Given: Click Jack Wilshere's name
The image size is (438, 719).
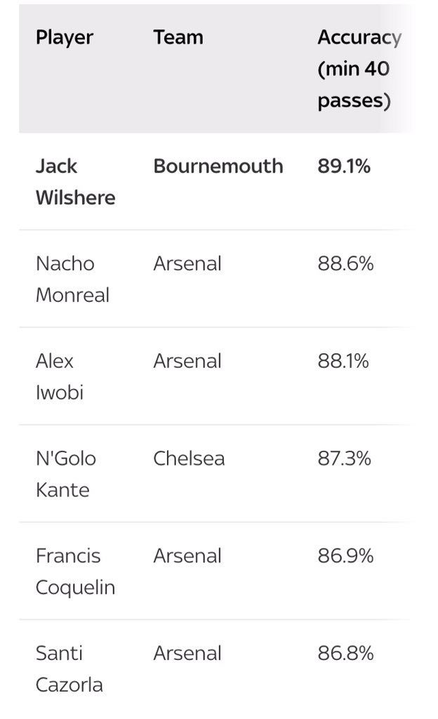Looking at the screenshot, I should click(x=75, y=181).
